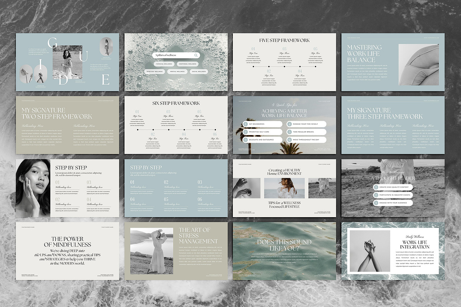Click the number 3 circle beside Engage With Your Audience
The width and height of the screenshot is (461, 307).
tap(376, 203)
